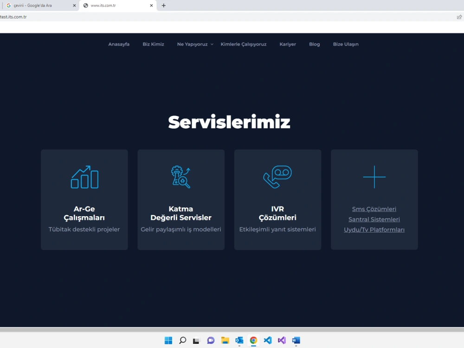Click the Tübitak destekli projeler text
This screenshot has width=464, height=348.
click(x=84, y=229)
